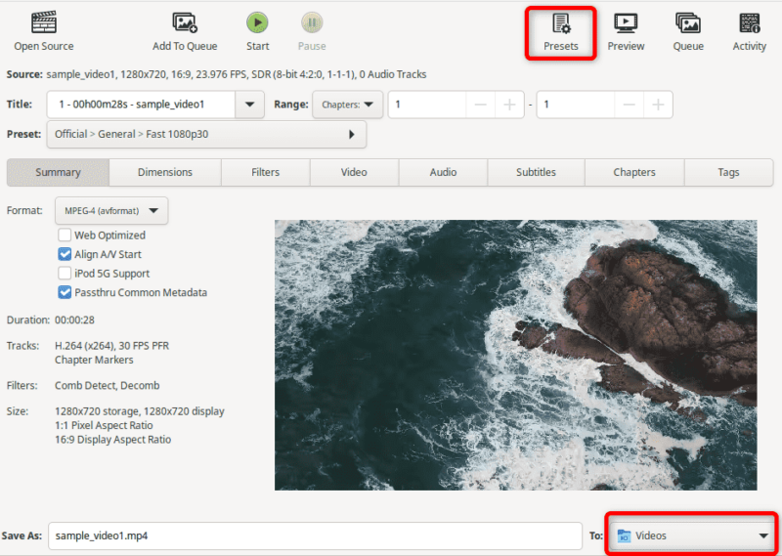The width and height of the screenshot is (782, 556).
Task: Click the Title field showing sample_video1
Action: coord(141,105)
